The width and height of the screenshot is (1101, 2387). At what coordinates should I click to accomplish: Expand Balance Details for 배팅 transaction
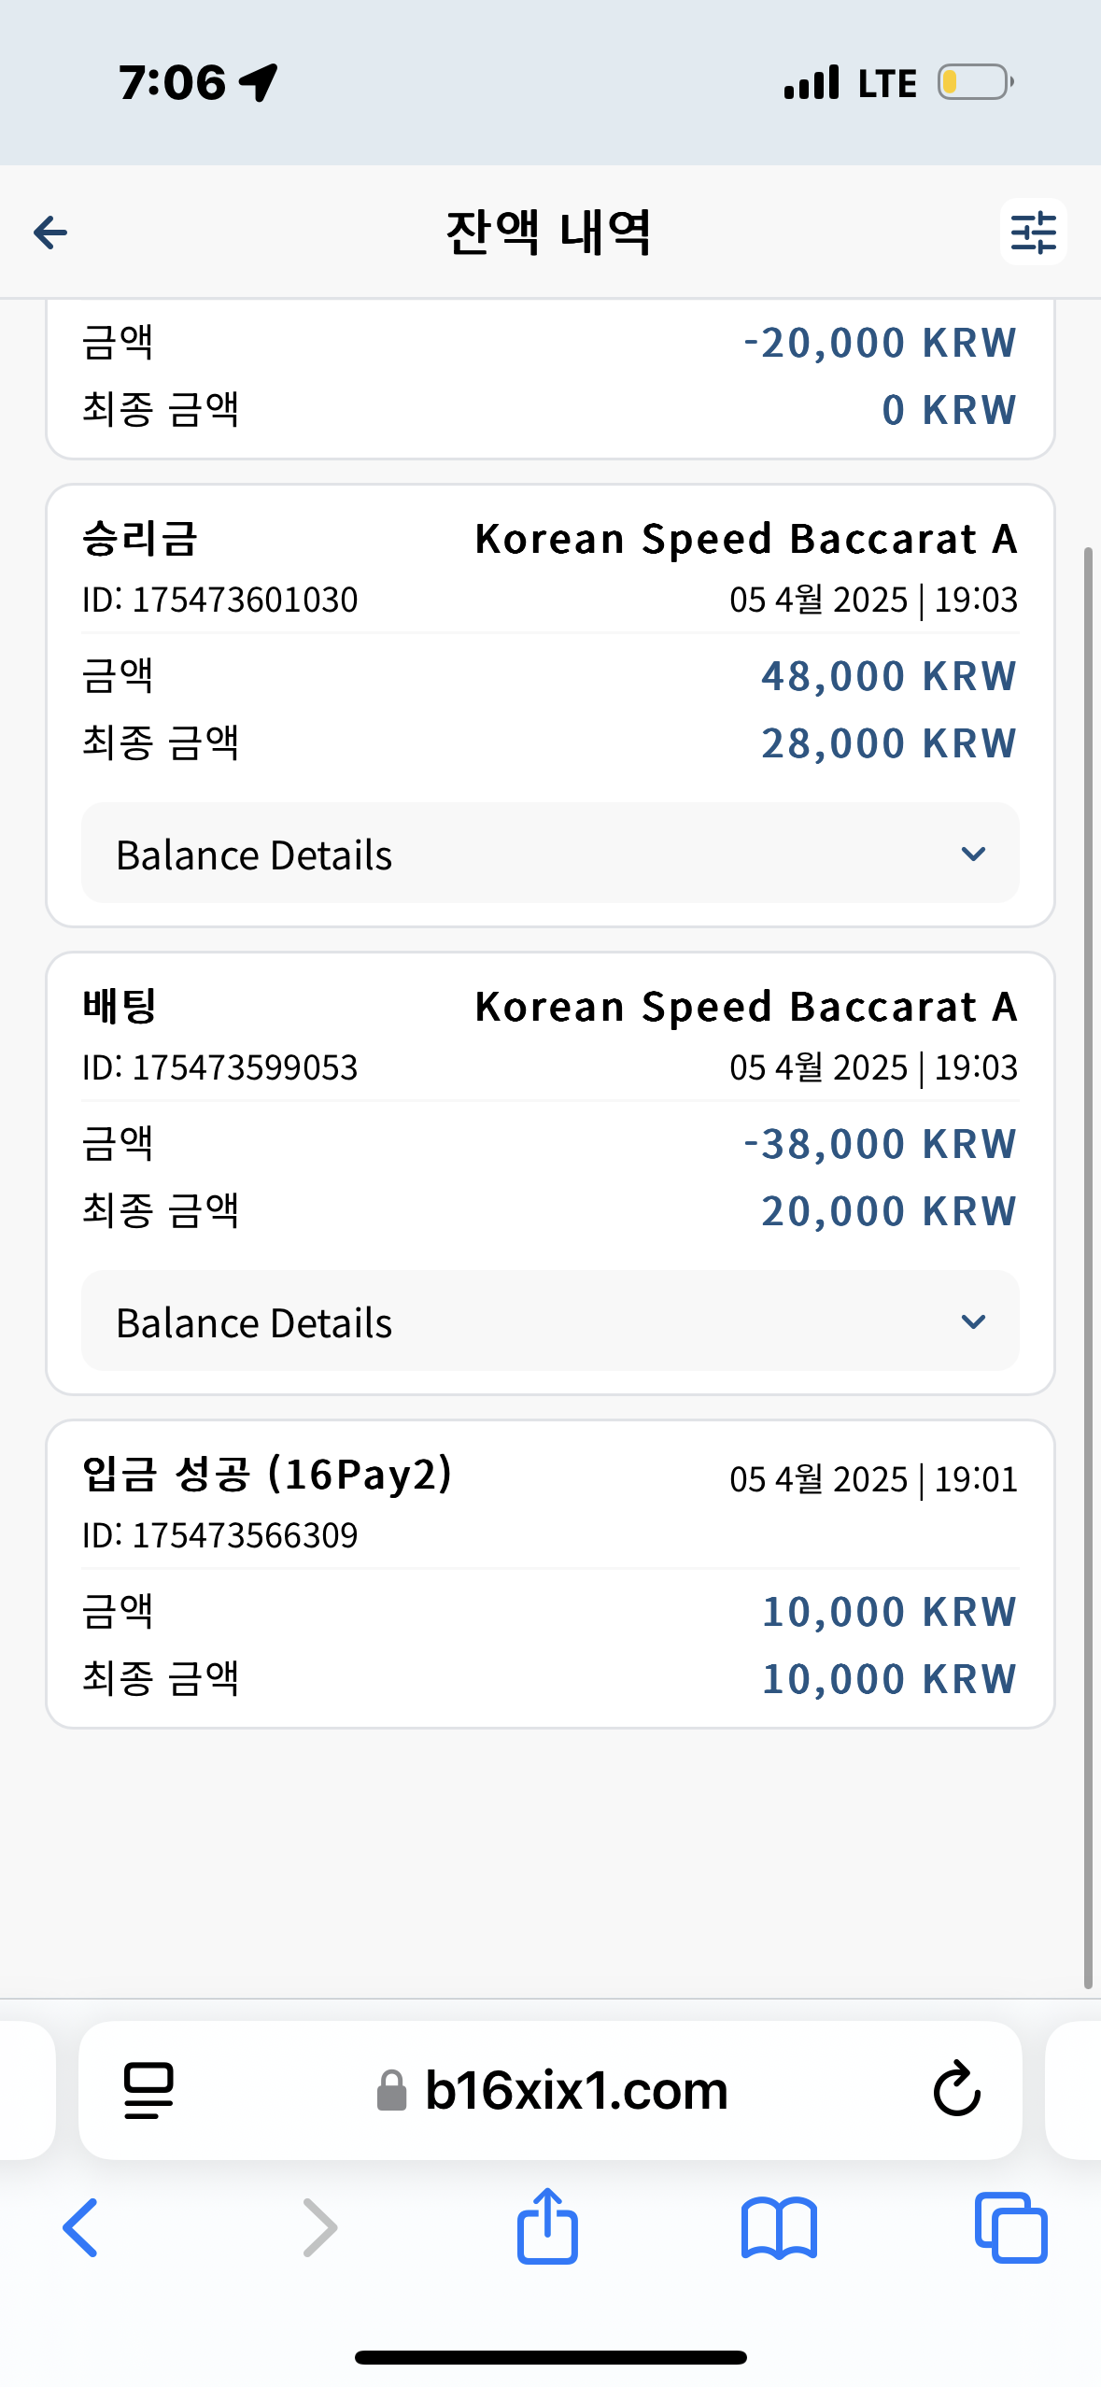(x=549, y=1321)
